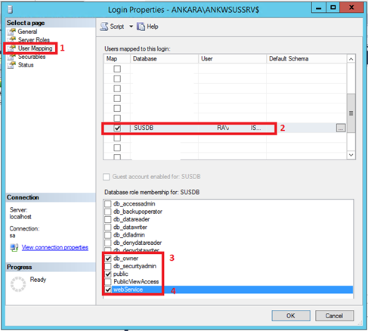Select the General page icon
Image resolution: width=368 pixels, height=331 pixels.
click(11, 32)
